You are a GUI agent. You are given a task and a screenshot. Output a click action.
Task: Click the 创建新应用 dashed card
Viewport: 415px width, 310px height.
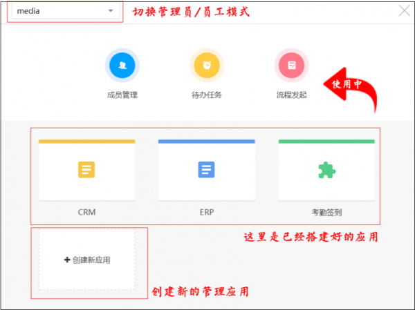[x=87, y=260]
